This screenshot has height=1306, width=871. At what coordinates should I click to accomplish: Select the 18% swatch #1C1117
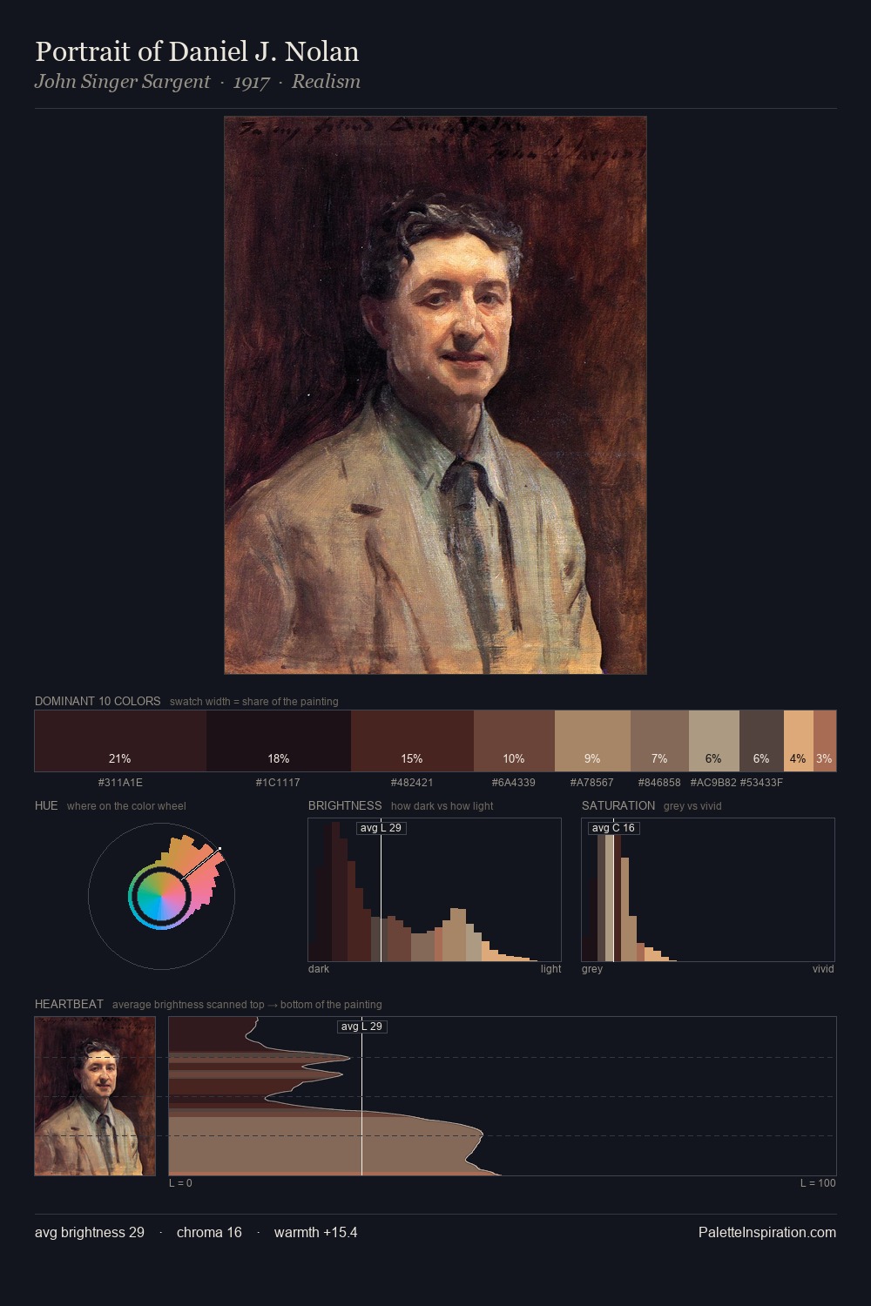click(x=279, y=741)
